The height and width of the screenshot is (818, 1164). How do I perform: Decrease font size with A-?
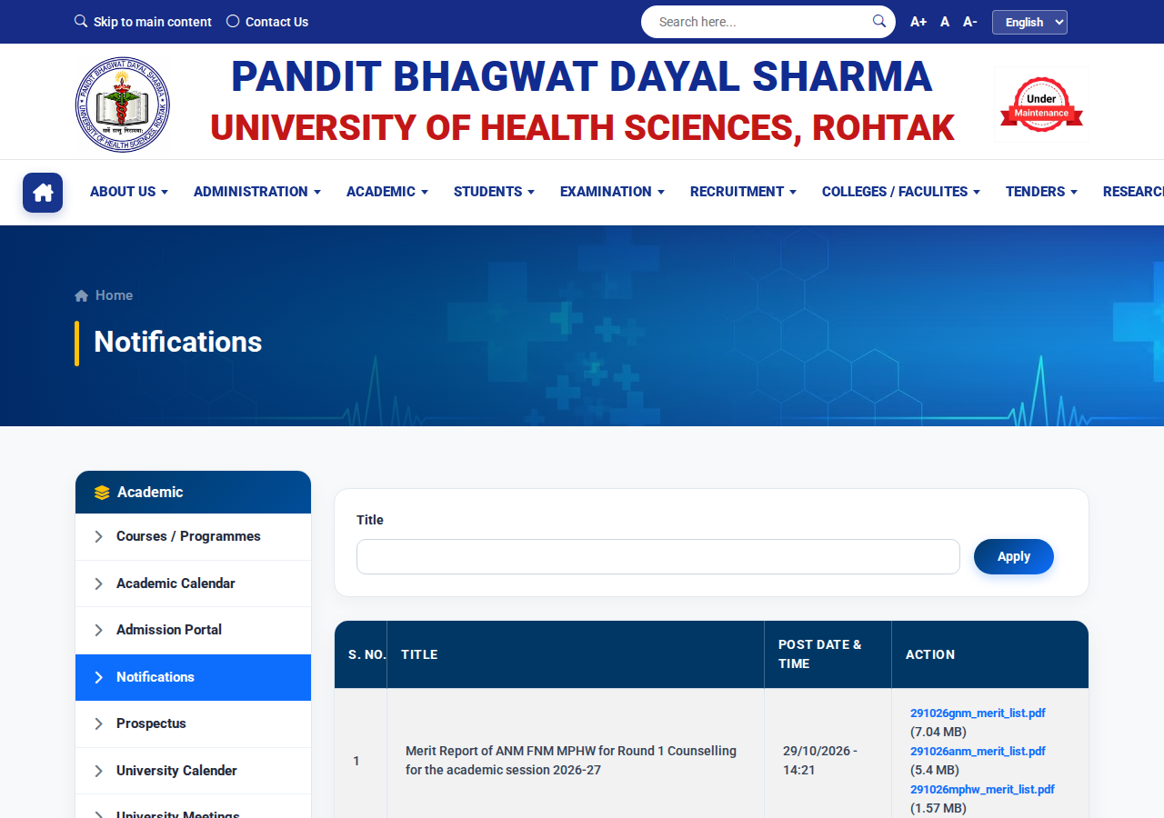970,22
